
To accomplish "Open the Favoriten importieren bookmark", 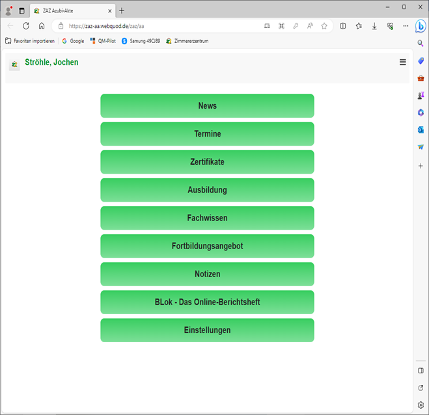I will 30,41.
